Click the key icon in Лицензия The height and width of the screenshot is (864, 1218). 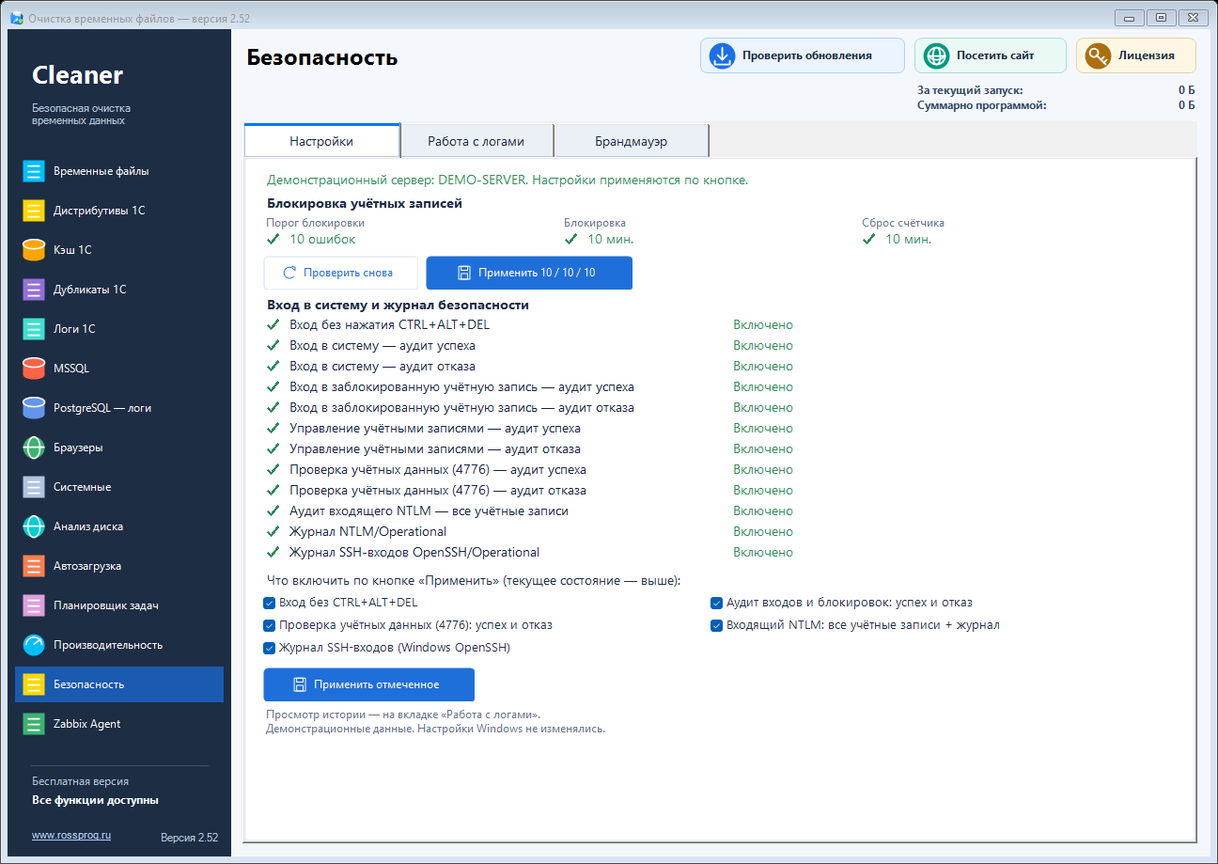tap(1098, 55)
